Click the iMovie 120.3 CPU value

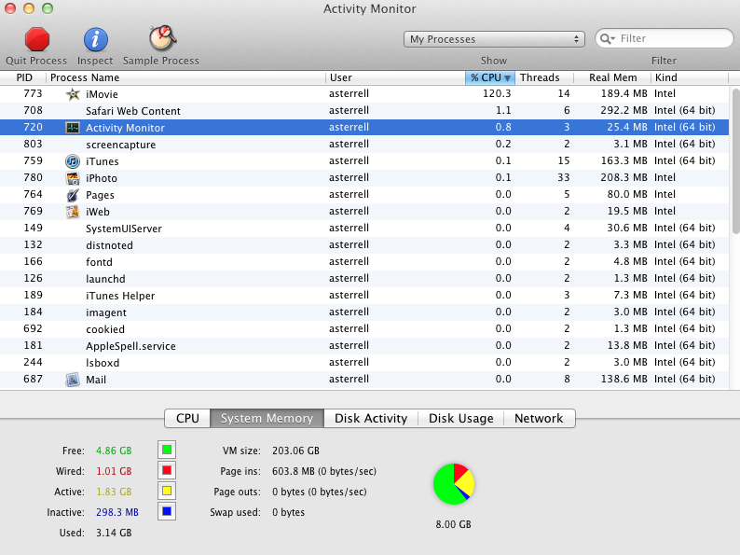[x=497, y=93]
